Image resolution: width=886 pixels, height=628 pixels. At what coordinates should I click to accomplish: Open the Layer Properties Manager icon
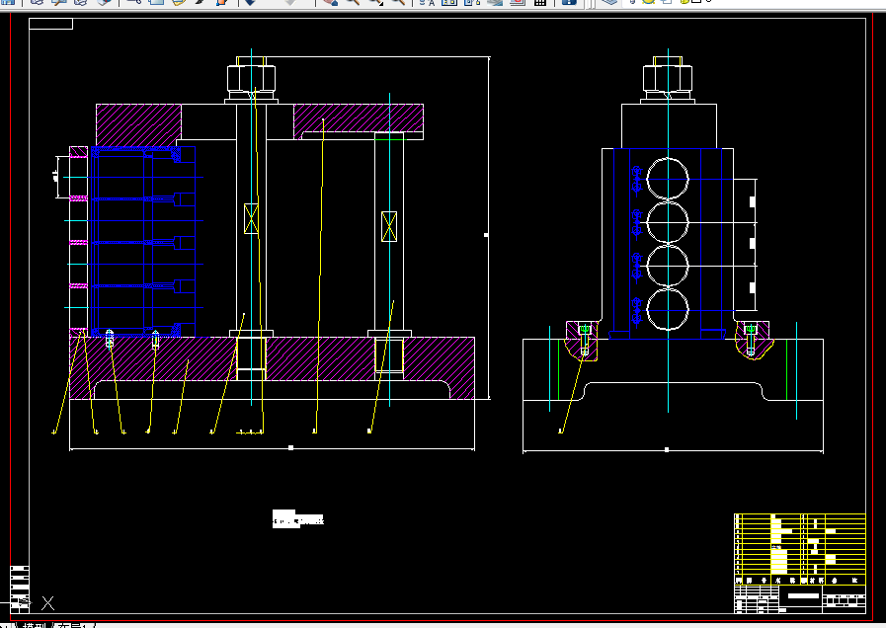click(608, 2)
